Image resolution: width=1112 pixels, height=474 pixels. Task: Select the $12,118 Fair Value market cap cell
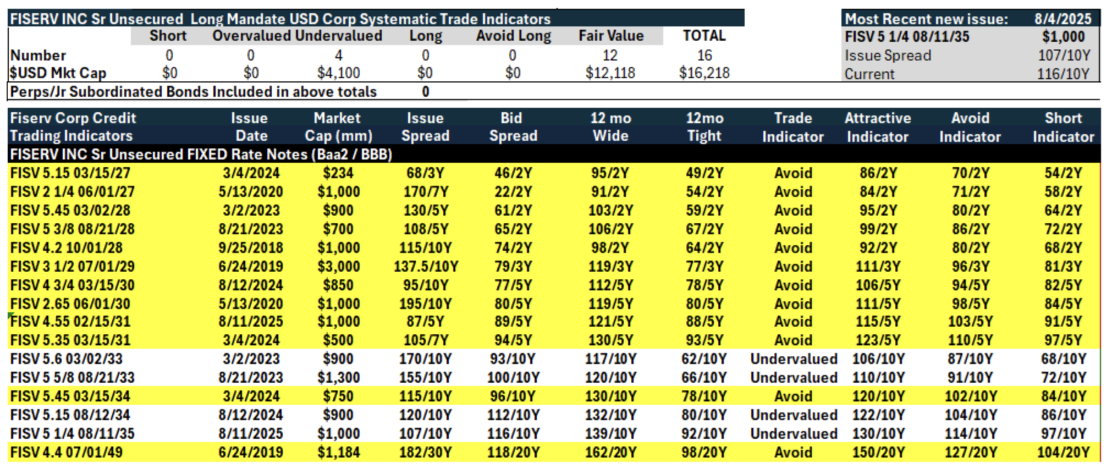tap(610, 73)
